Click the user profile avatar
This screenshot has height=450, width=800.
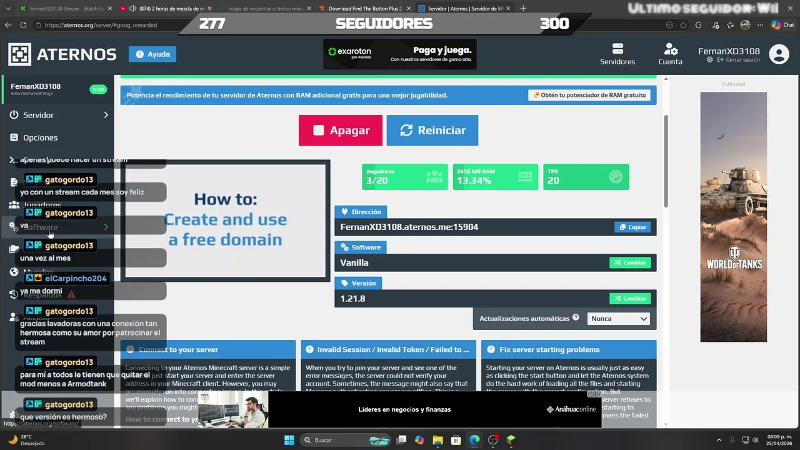[779, 54]
